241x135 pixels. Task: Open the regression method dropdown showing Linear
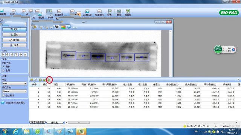[14, 91]
